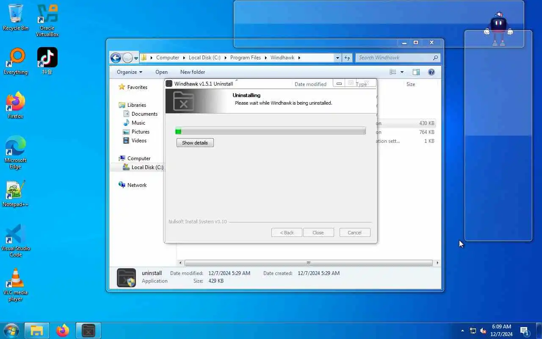Select the Notepad++ desktop shortcut

[16, 194]
